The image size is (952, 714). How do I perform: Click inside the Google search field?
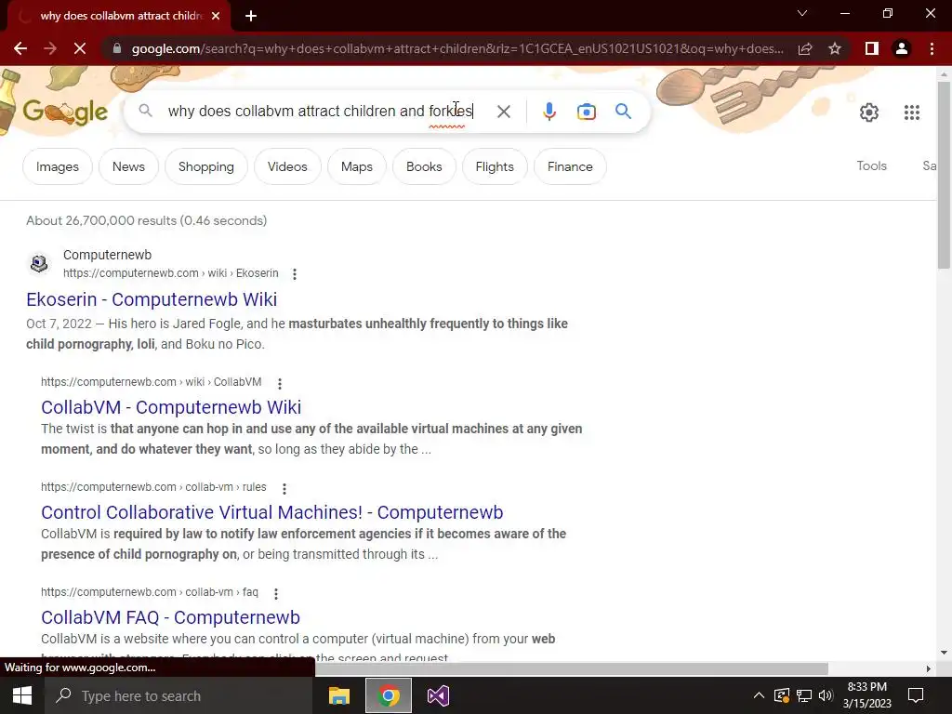point(321,112)
